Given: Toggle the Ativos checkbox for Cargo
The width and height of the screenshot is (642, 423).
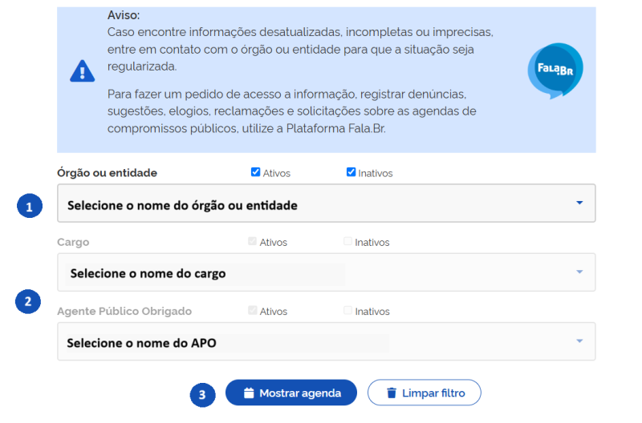Looking at the screenshot, I should (x=254, y=241).
